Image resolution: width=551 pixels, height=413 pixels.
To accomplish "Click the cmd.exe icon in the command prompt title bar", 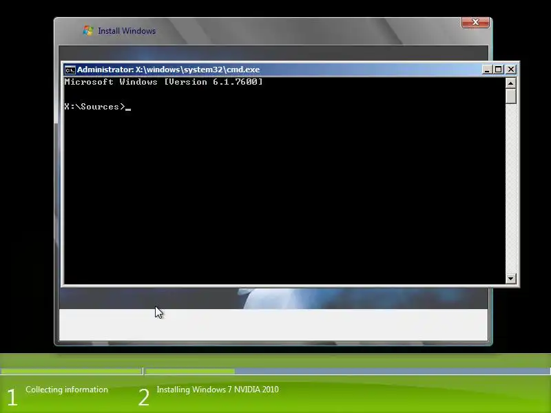I will (x=70, y=70).
